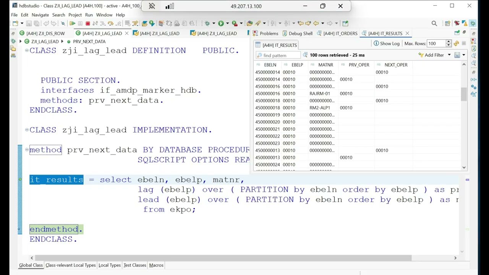489x275 pixels.
Task: Click the Step Return icon in toolbar
Action: [x=118, y=23]
